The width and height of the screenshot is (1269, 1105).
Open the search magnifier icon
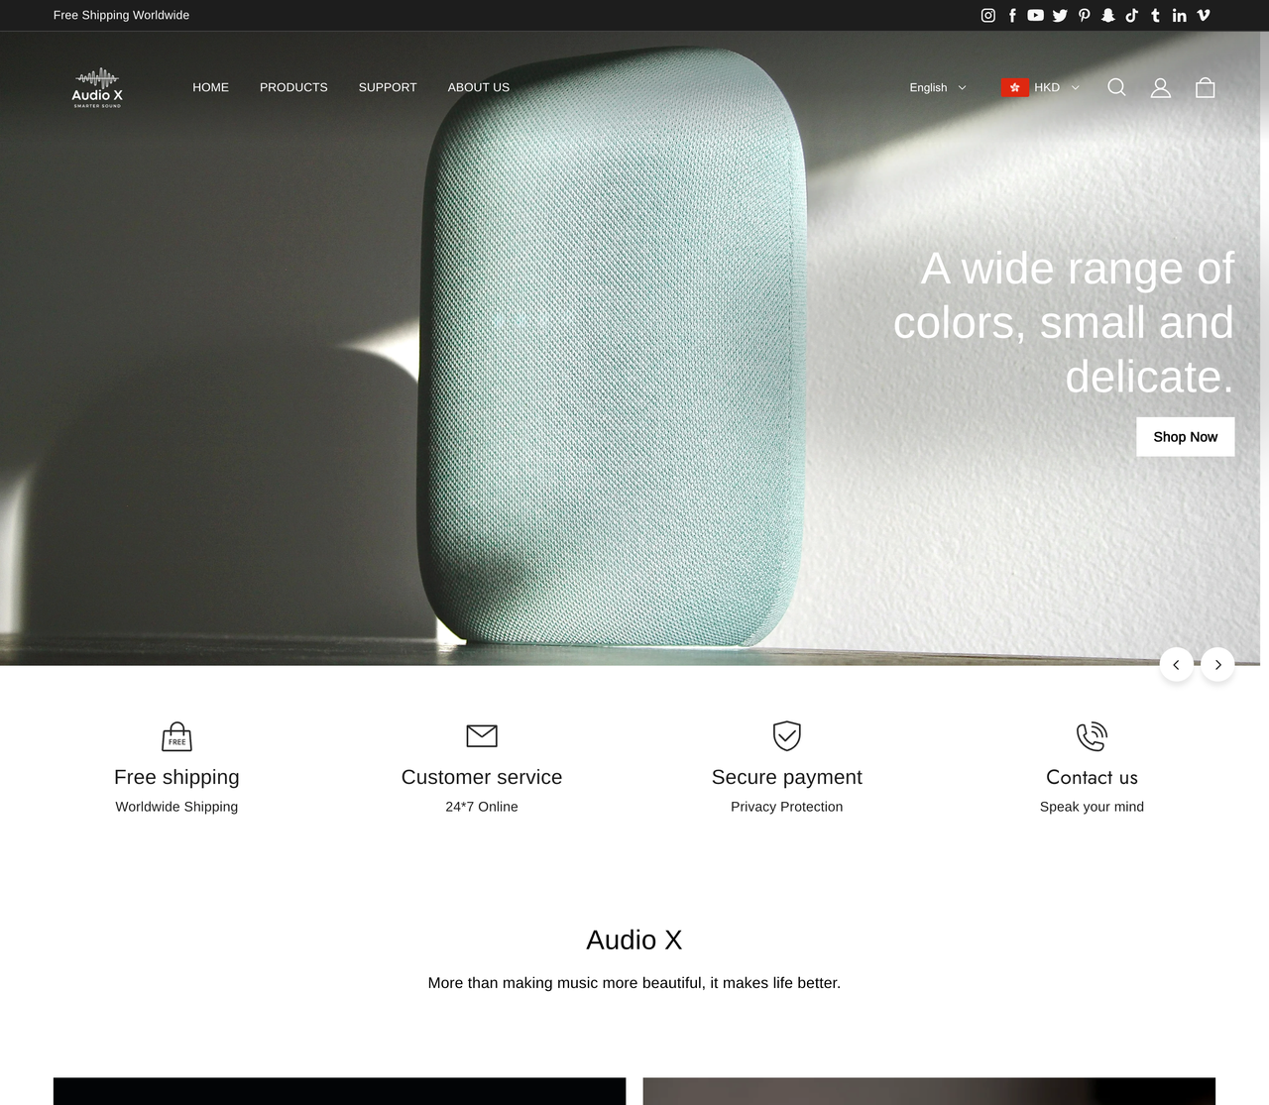[1116, 87]
